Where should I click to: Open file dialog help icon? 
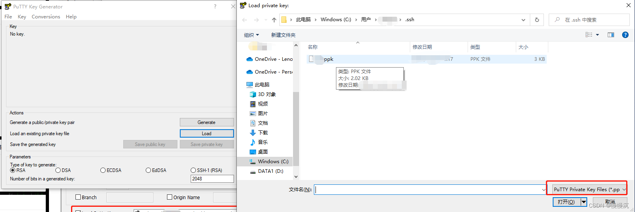(625, 35)
